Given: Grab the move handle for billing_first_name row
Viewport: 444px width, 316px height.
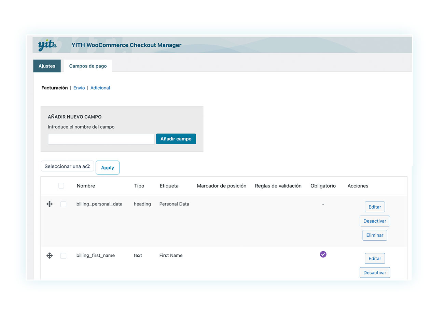Looking at the screenshot, I should click(50, 255).
